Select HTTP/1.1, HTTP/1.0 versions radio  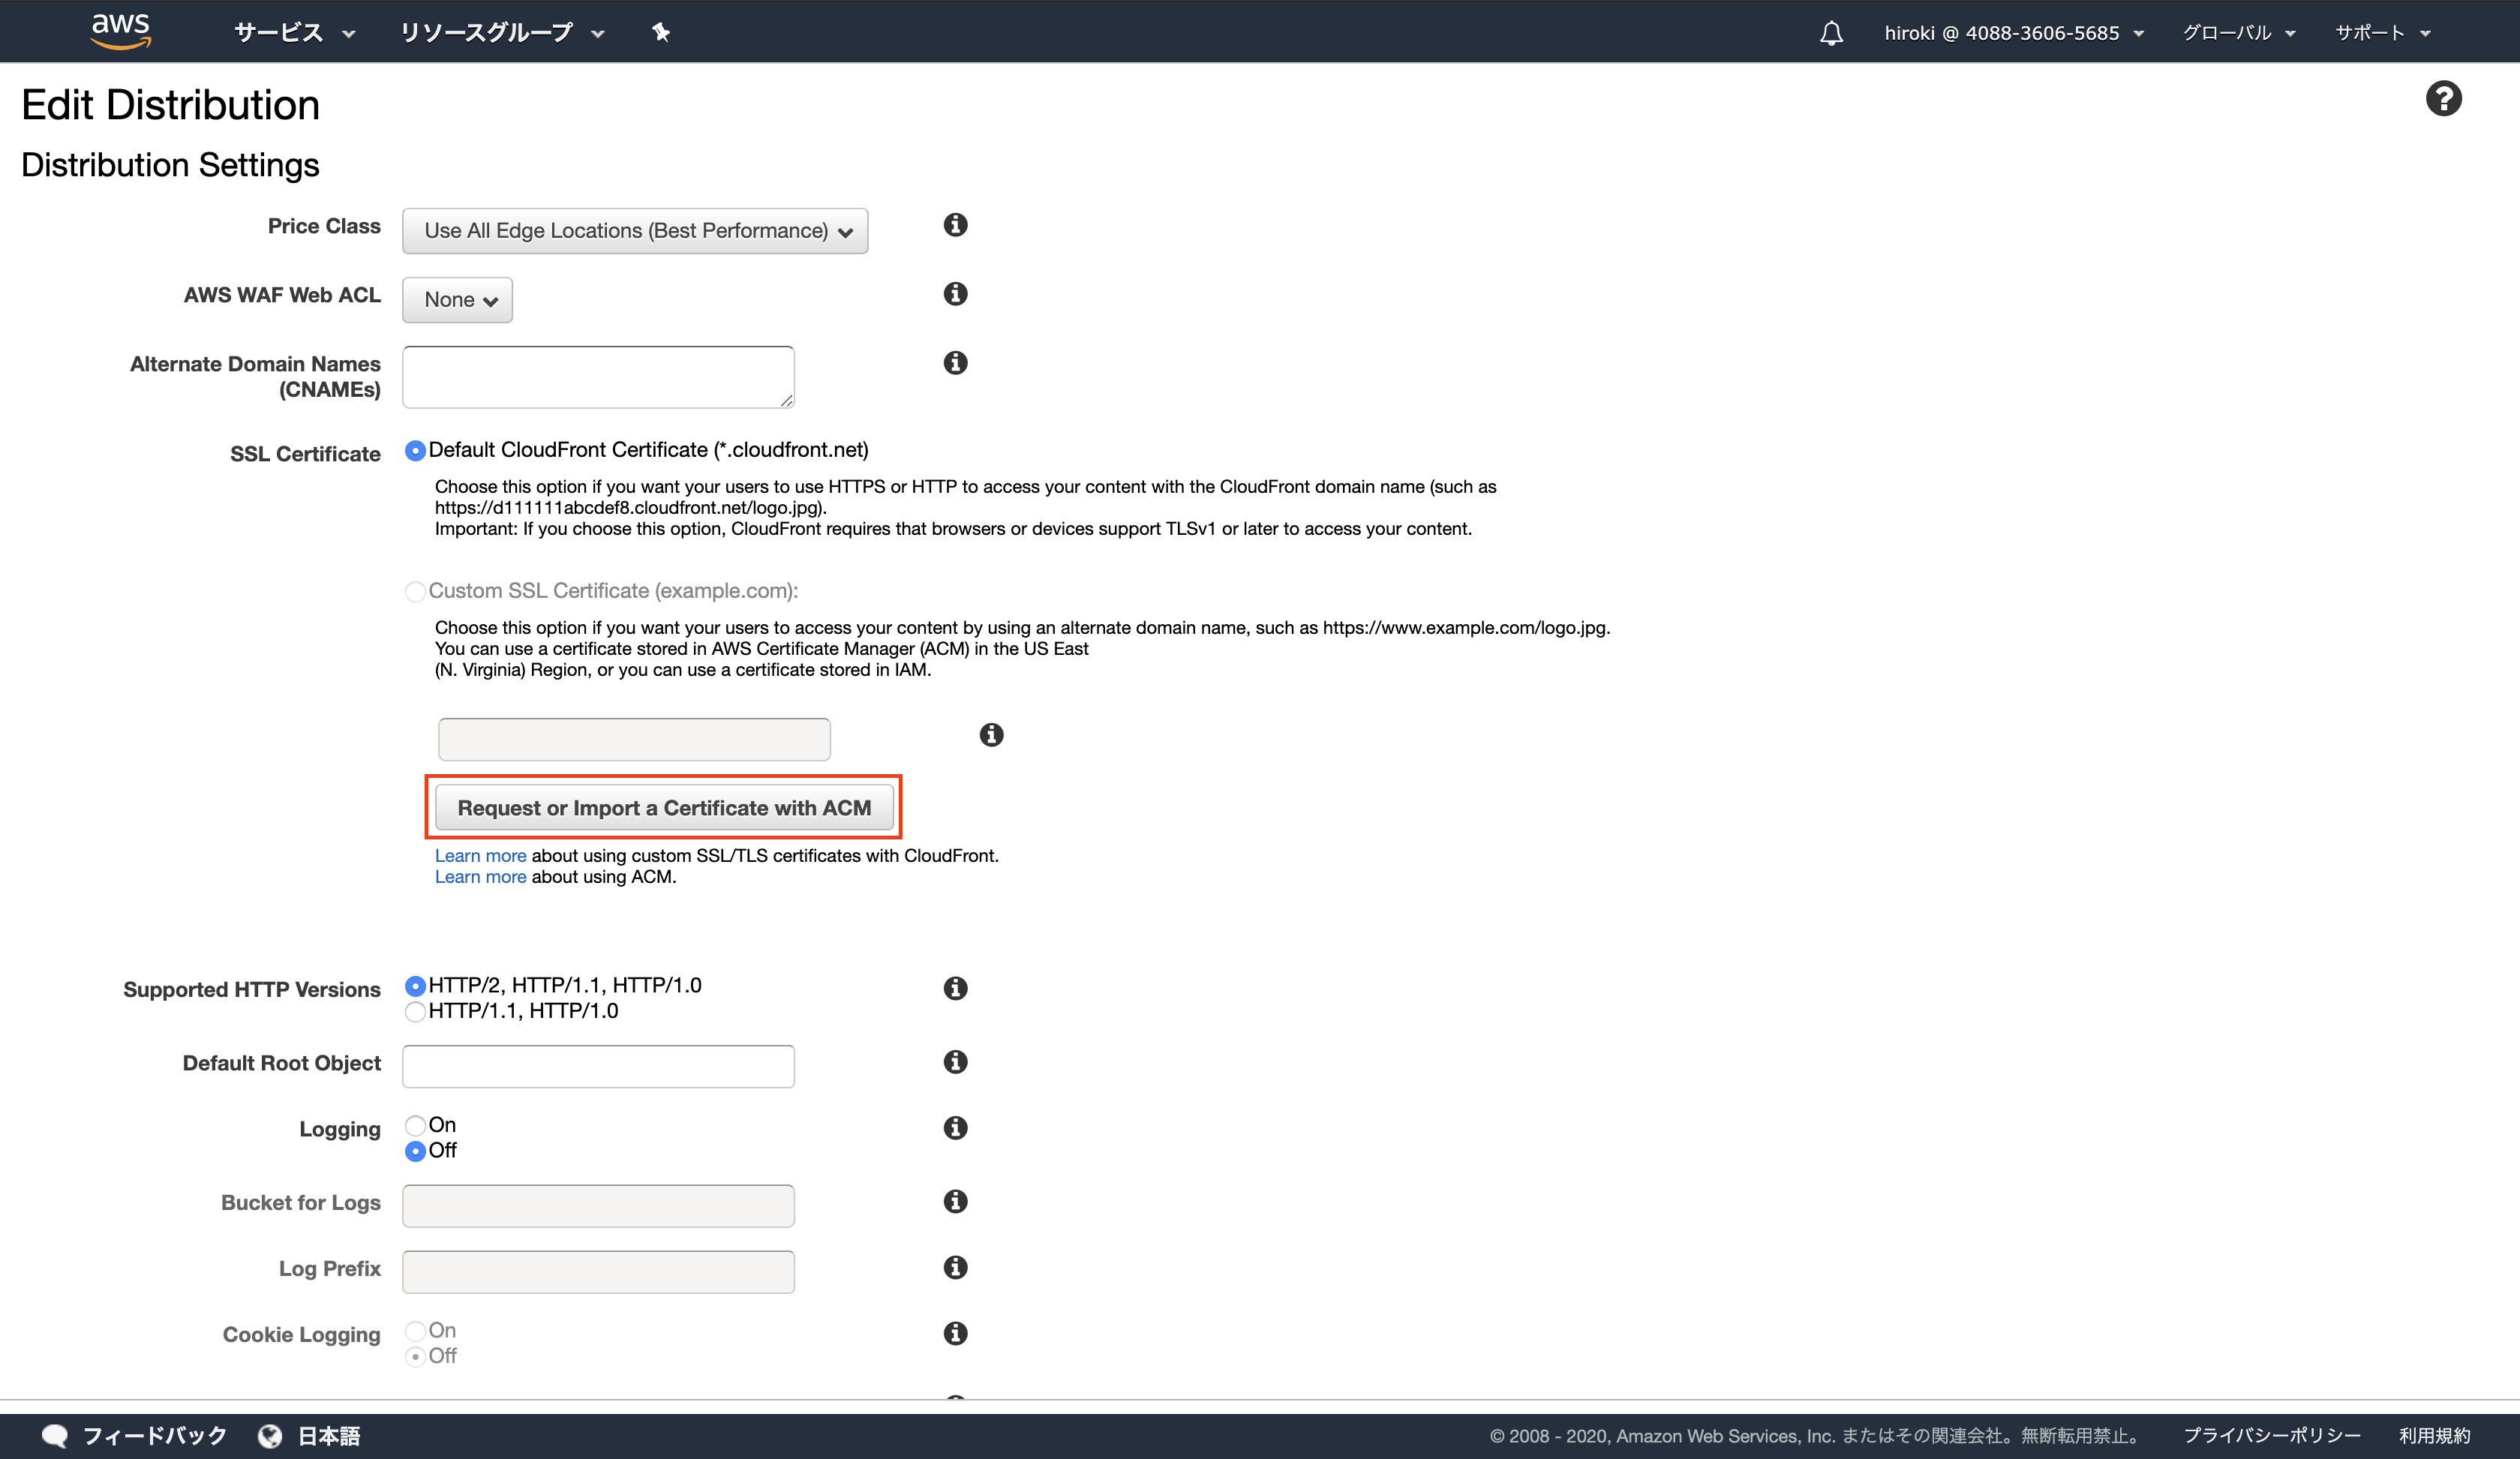tap(415, 1011)
